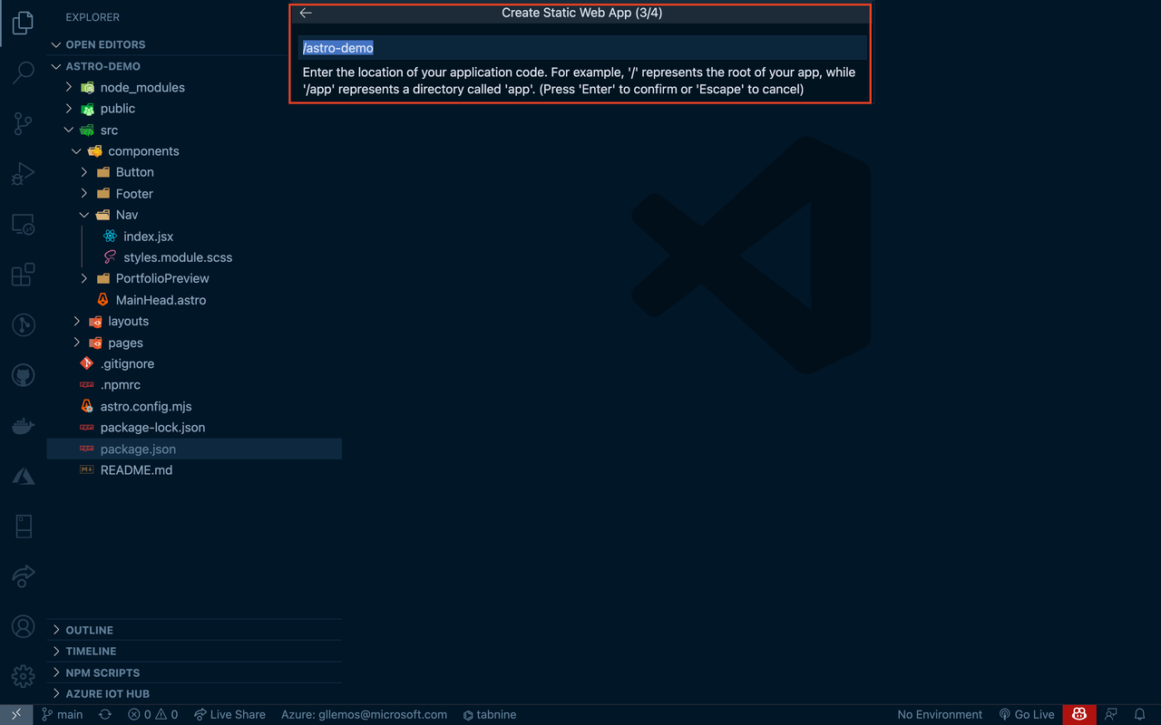Open the Manage gear icon

click(x=24, y=676)
